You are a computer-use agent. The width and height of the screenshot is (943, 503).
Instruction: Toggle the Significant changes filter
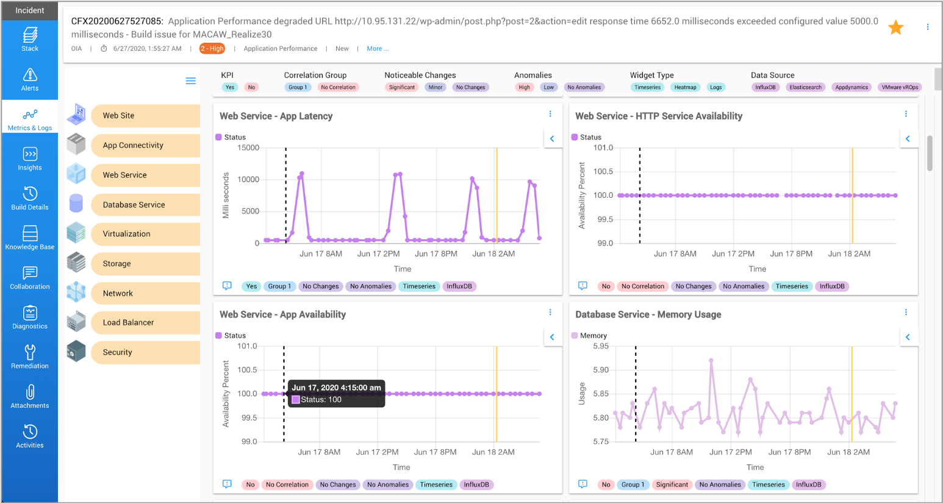coord(401,87)
